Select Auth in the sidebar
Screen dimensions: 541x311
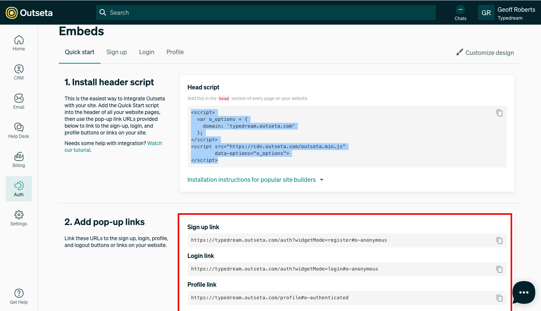tap(19, 189)
